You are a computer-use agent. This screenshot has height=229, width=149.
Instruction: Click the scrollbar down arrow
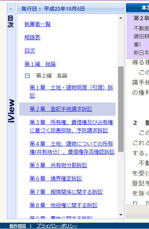click(121, 215)
